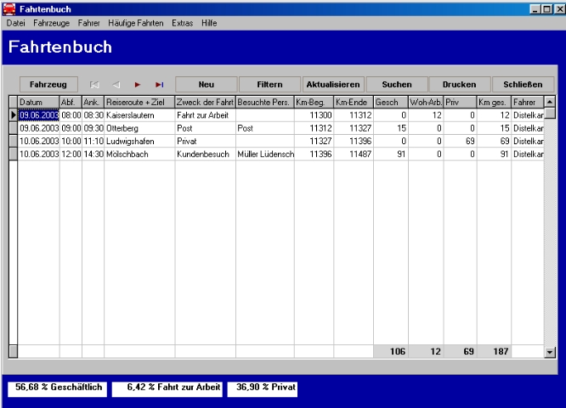Screen dimensions: 566x408
Task: Click the Filtern button
Action: coord(268,85)
